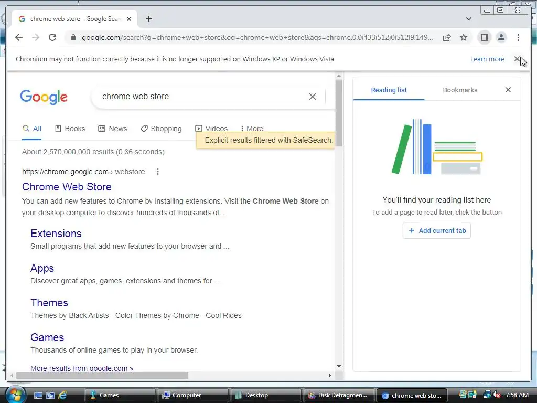Switch to the Computer taskbar window
The height and width of the screenshot is (403, 537).
click(193, 395)
